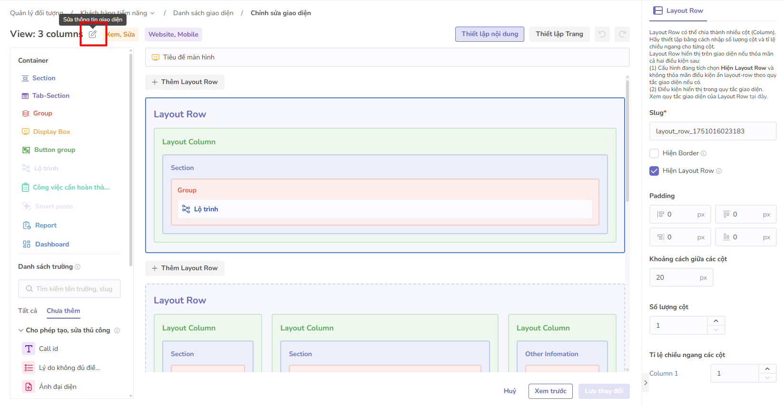
Task: Click the first Thêm Layout Row button
Action: 185,82
